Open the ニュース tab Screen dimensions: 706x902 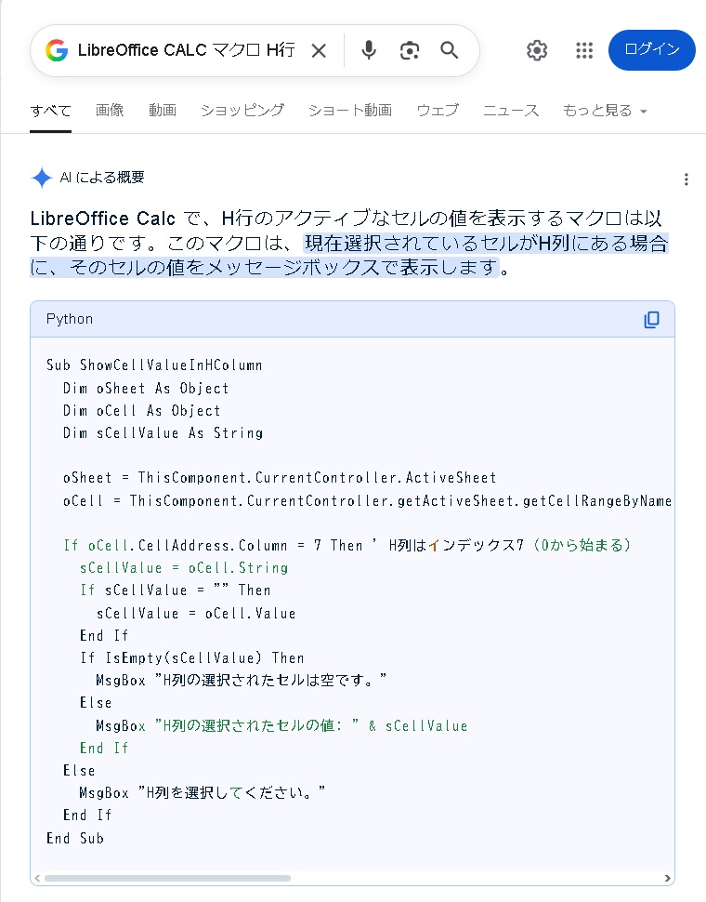tap(511, 111)
